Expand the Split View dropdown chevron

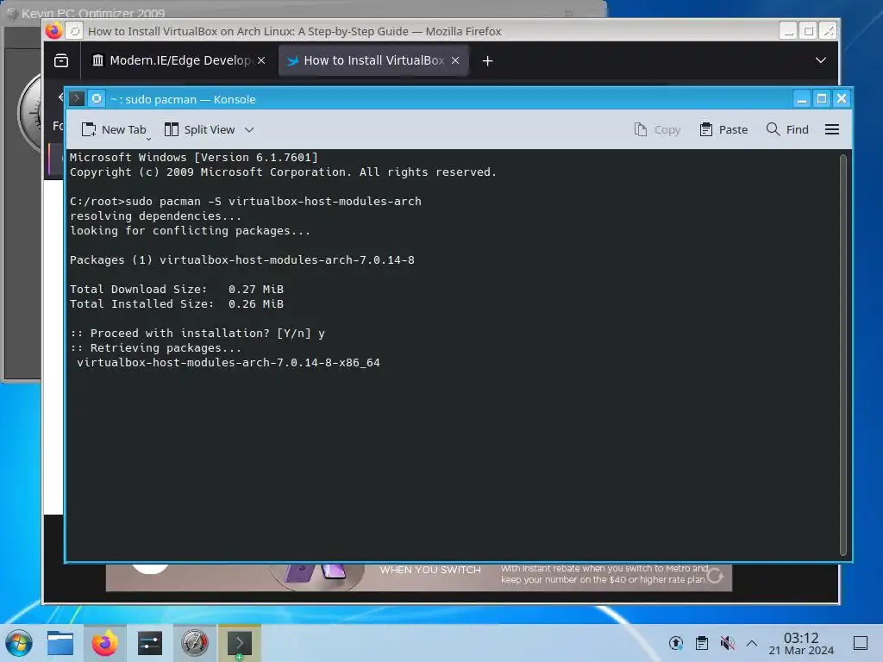coord(249,129)
